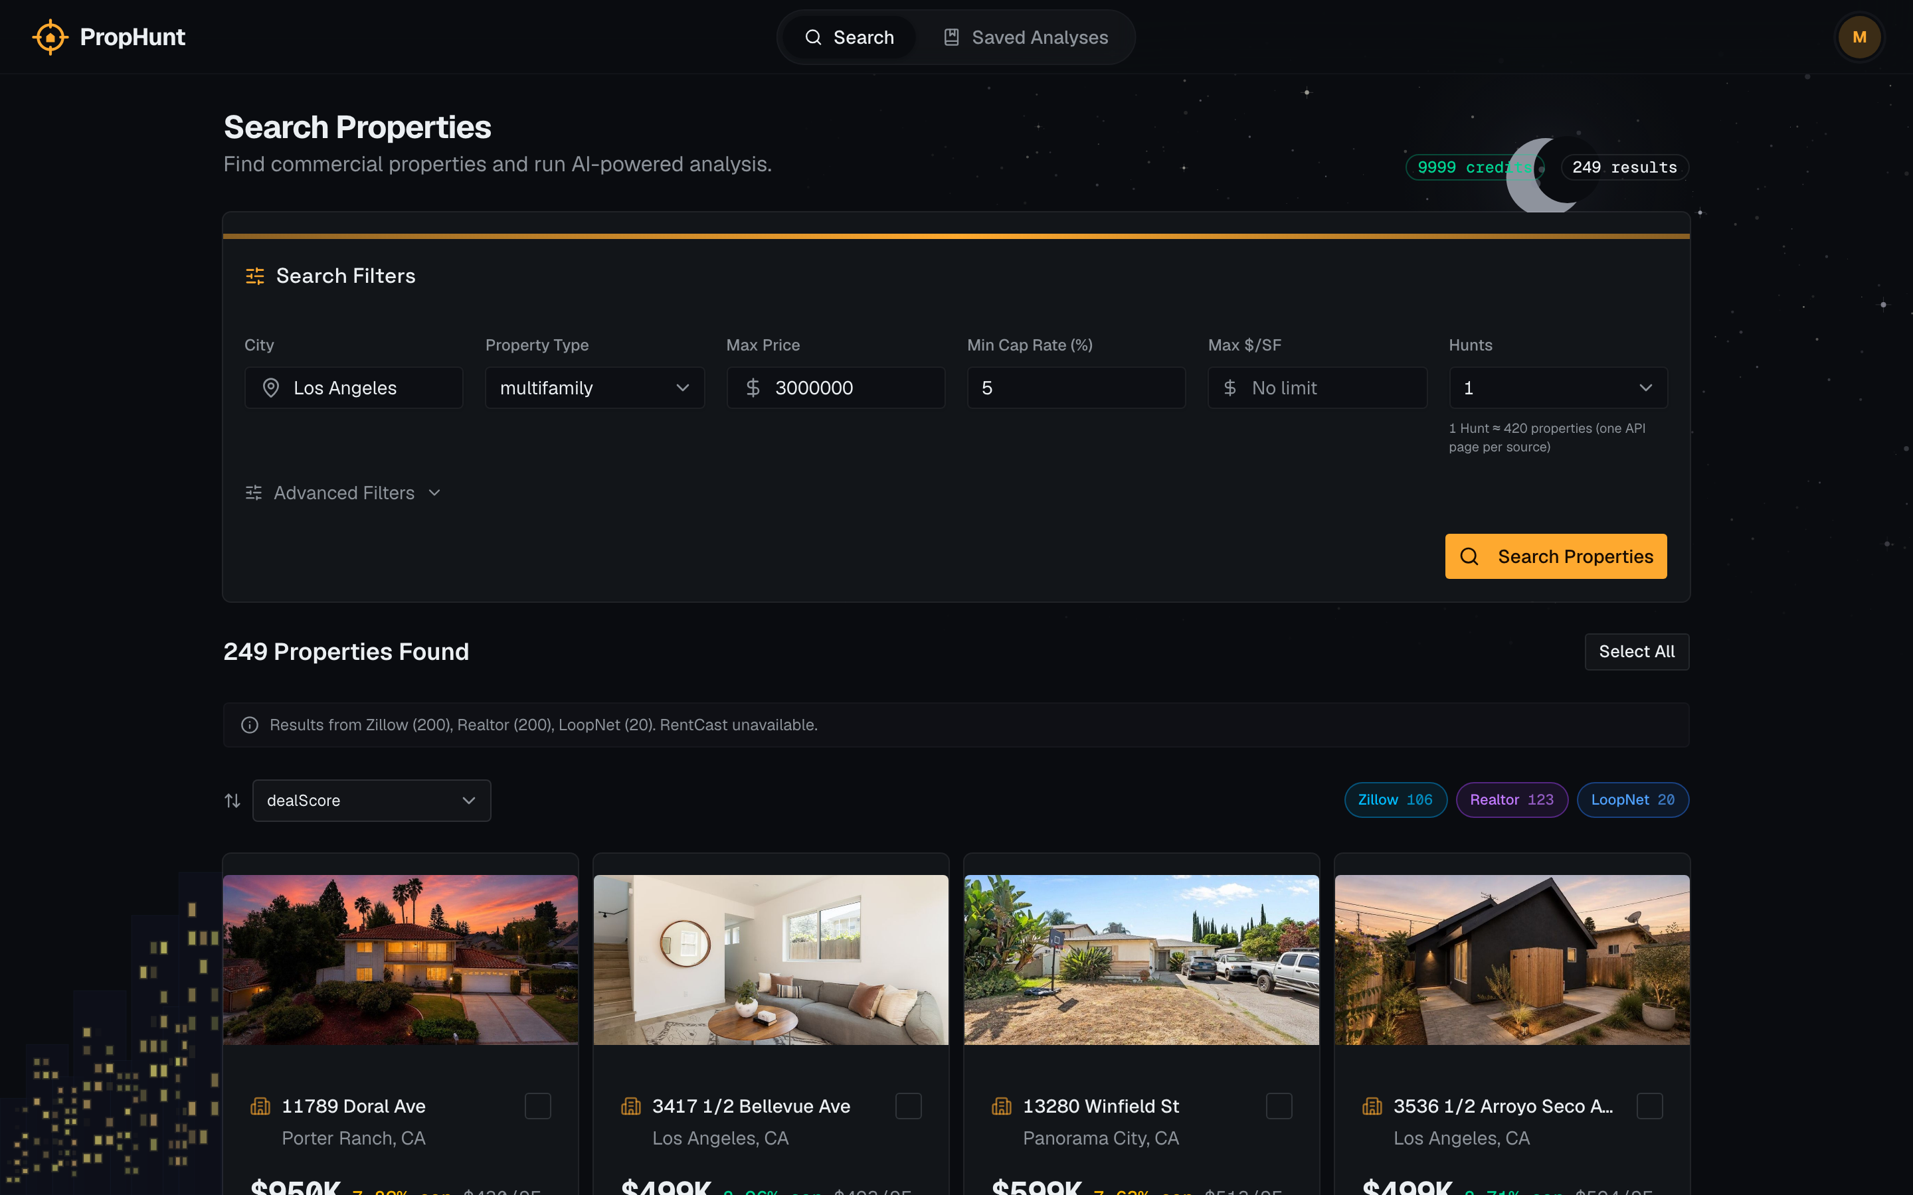1913x1195 pixels.
Task: Open the 3536 1/2 Arroyo Seco property photo
Action: point(1512,959)
